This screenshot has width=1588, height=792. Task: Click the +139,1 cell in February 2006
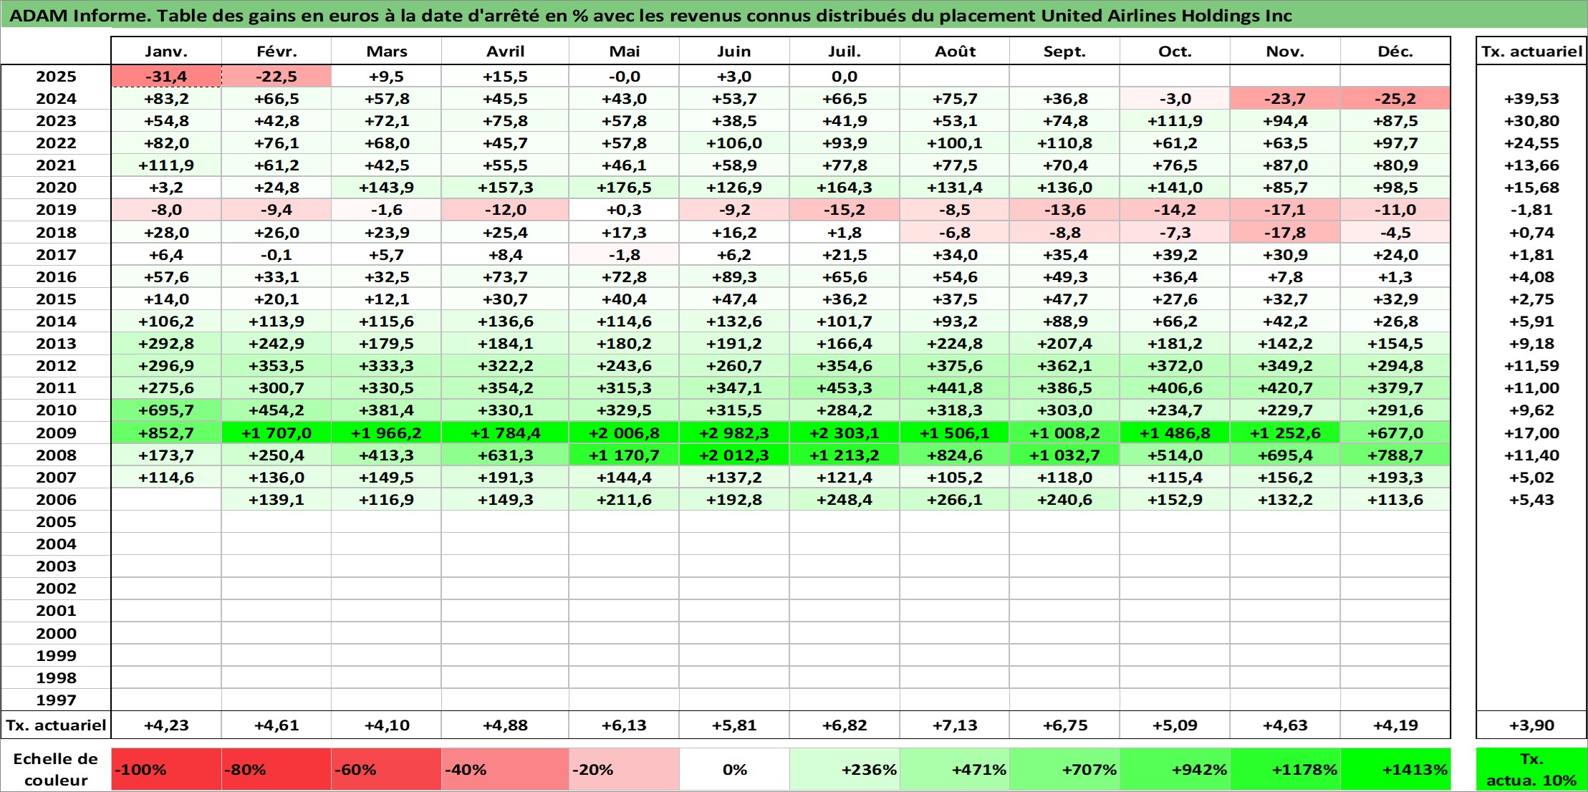[x=276, y=499]
